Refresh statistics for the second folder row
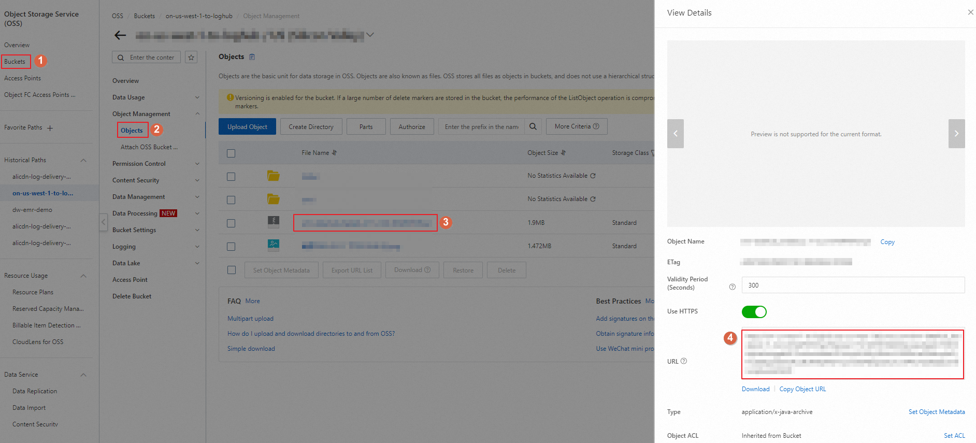 pos(593,199)
